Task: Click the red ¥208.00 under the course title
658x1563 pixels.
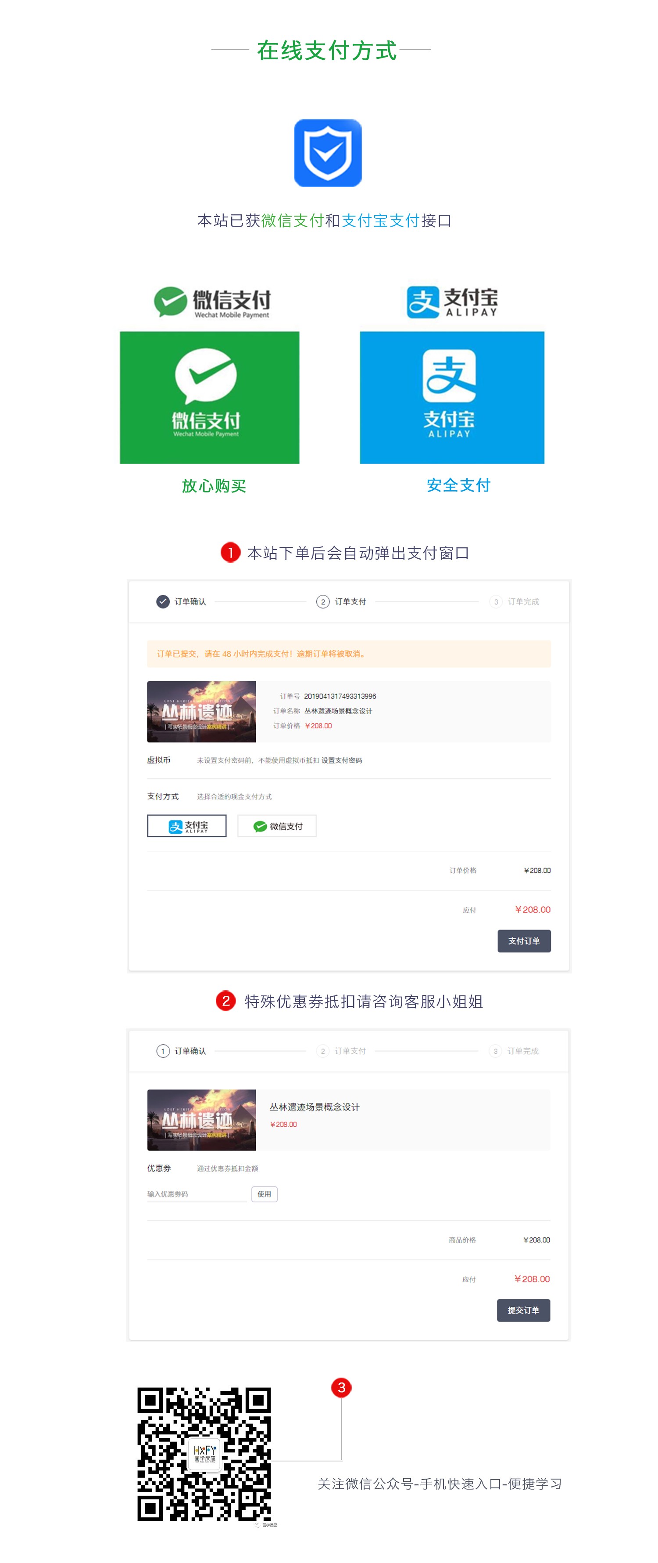Action: [x=283, y=1124]
